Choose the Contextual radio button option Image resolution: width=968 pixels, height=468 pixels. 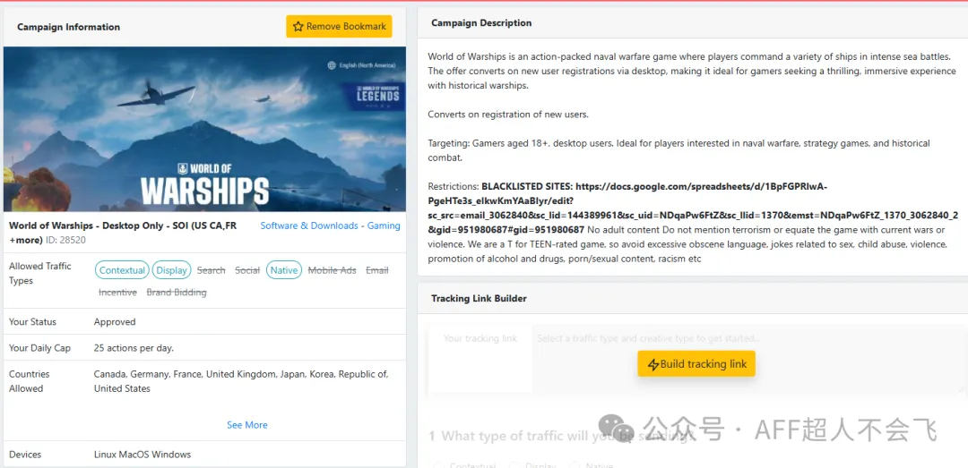point(438,465)
